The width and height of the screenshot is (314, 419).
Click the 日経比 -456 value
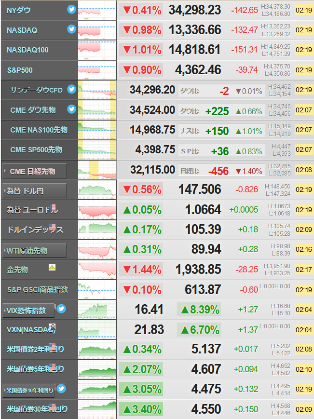click(x=218, y=171)
